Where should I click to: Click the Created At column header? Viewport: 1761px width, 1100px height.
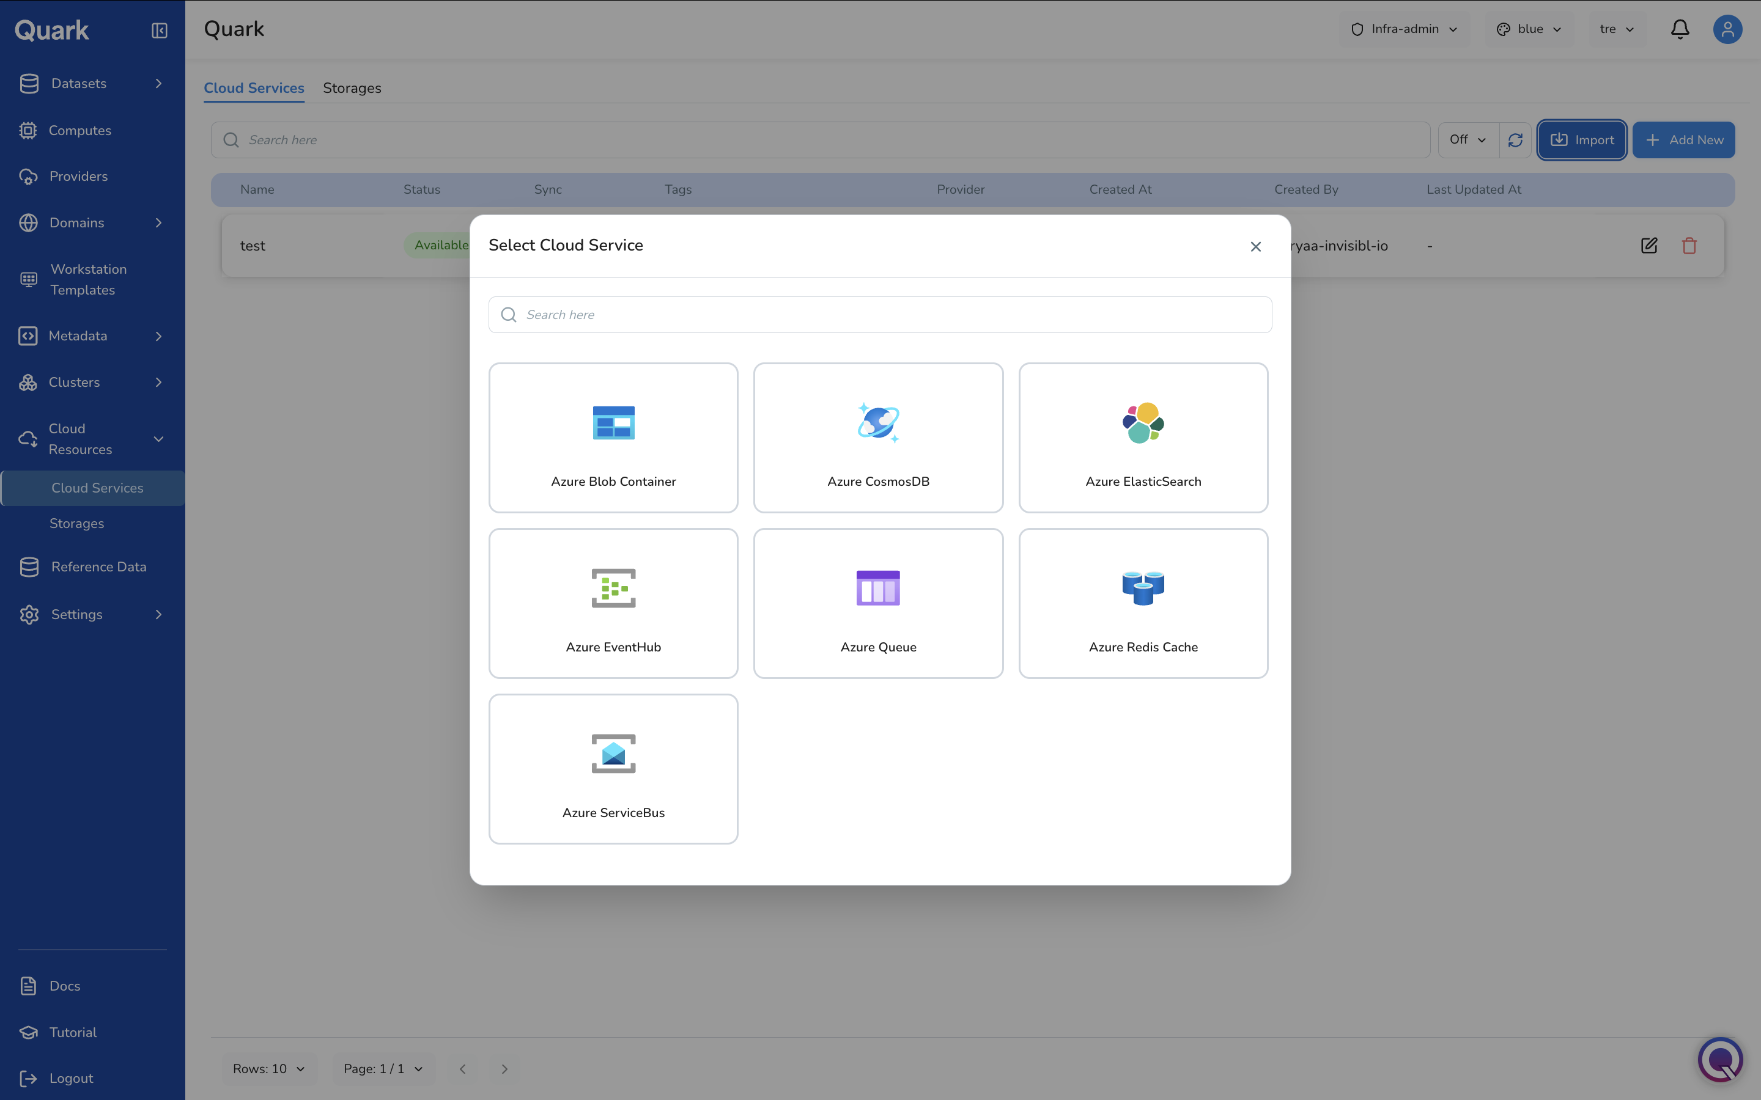[x=1120, y=189]
